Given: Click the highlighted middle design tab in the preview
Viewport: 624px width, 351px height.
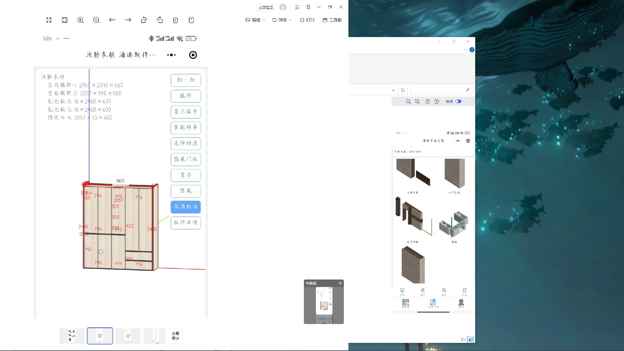Looking at the screenshot, I should (433, 303).
